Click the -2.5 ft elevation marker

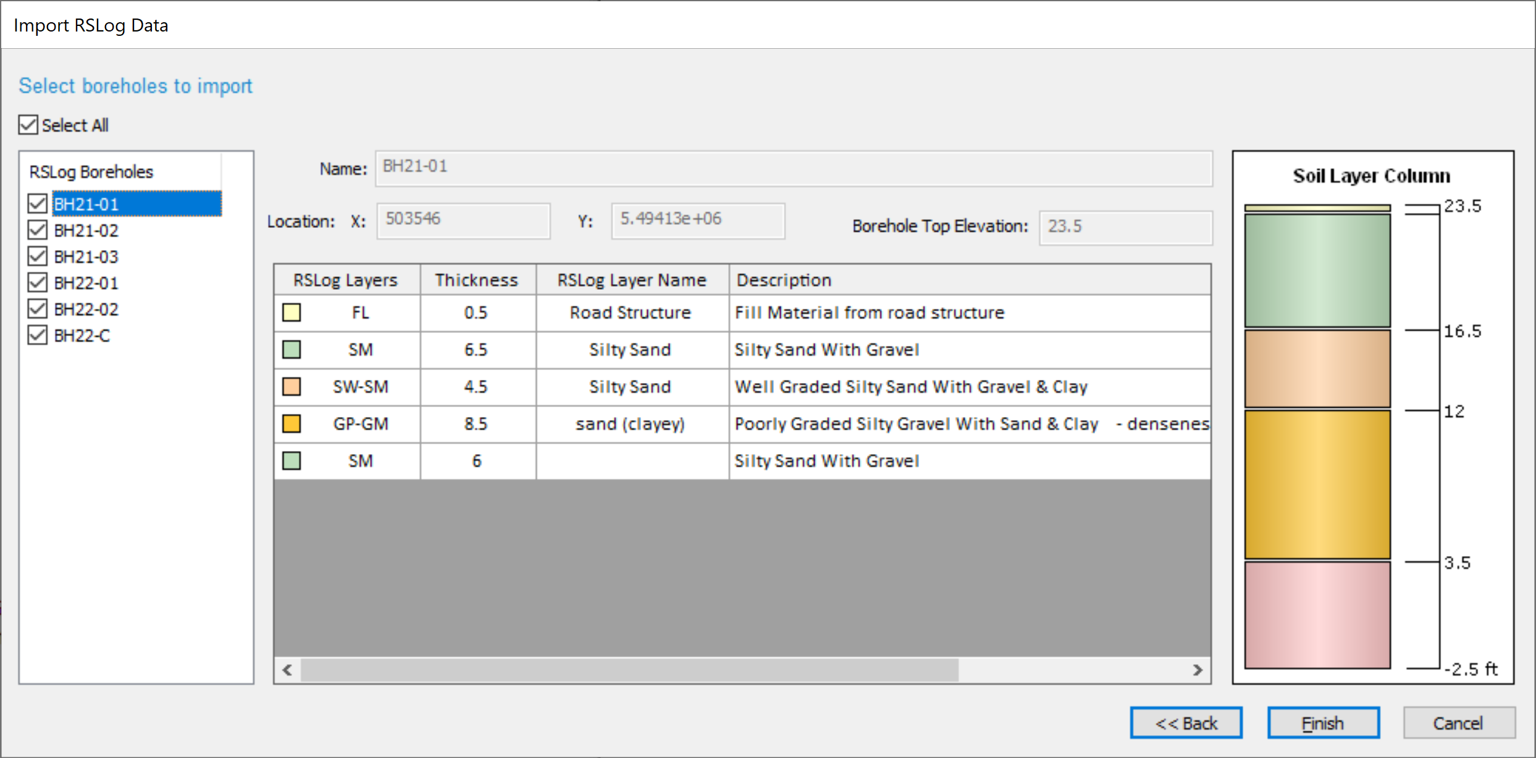[x=1471, y=669]
